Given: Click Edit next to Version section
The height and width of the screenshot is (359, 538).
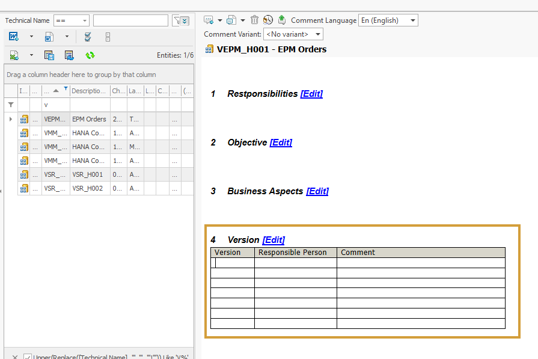Looking at the screenshot, I should pyautogui.click(x=274, y=239).
